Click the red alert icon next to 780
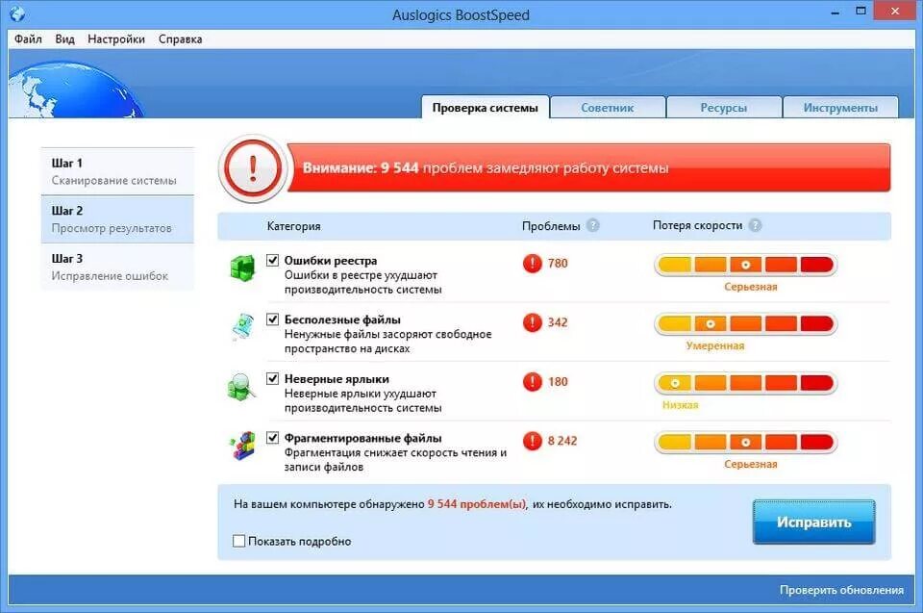The width and height of the screenshot is (923, 613). coord(532,263)
